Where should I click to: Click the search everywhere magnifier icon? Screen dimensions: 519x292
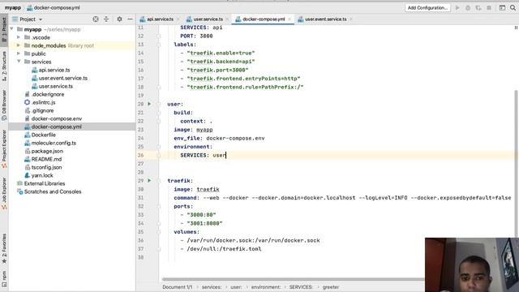pos(513,7)
